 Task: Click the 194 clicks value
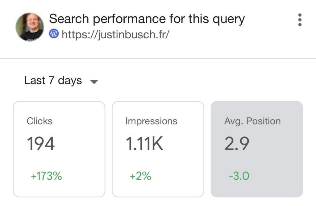[x=41, y=144]
